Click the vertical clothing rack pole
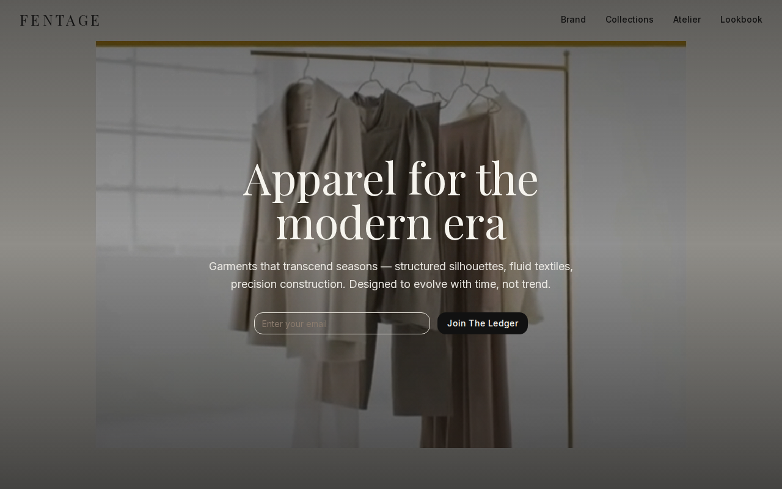Screen dimensions: 782x489 point(569,251)
